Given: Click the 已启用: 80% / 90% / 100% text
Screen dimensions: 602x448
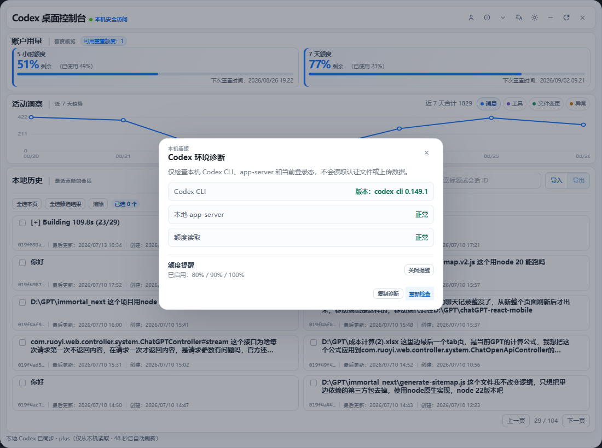Looking at the screenshot, I should point(206,275).
